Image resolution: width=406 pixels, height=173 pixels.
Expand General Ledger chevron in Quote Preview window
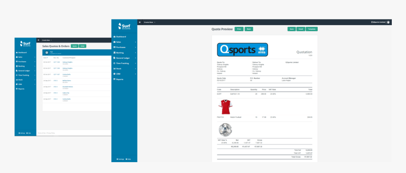[x=135, y=58]
